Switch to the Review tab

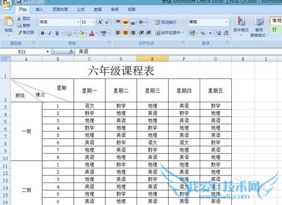tap(114, 10)
